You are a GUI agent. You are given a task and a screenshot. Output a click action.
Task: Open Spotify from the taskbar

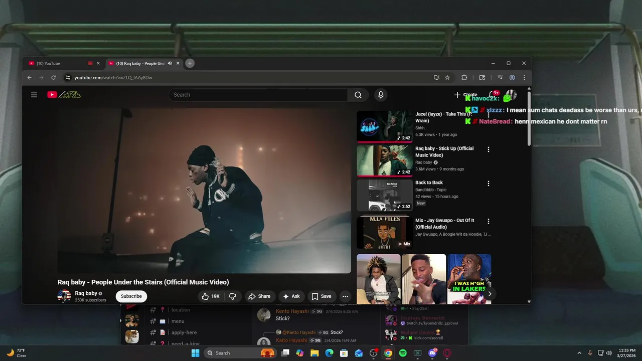coord(403,353)
